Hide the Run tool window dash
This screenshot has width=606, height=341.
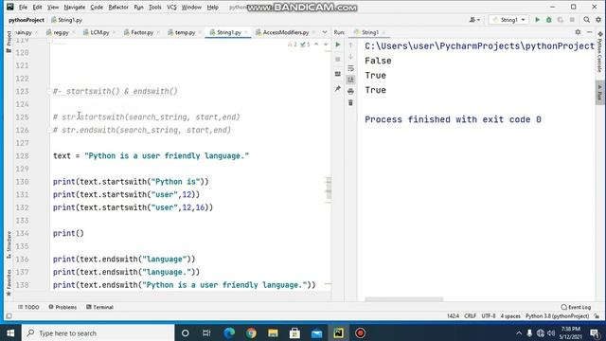589,32
